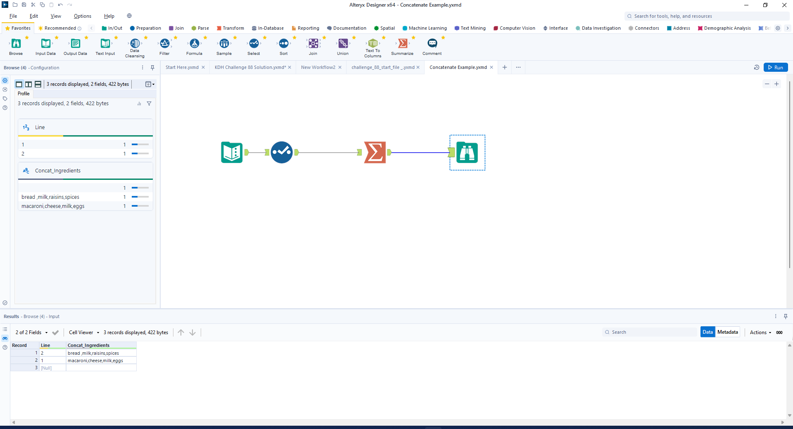Select the Text To Columns tool
Viewport: 793px width, 429px height.
(x=373, y=47)
